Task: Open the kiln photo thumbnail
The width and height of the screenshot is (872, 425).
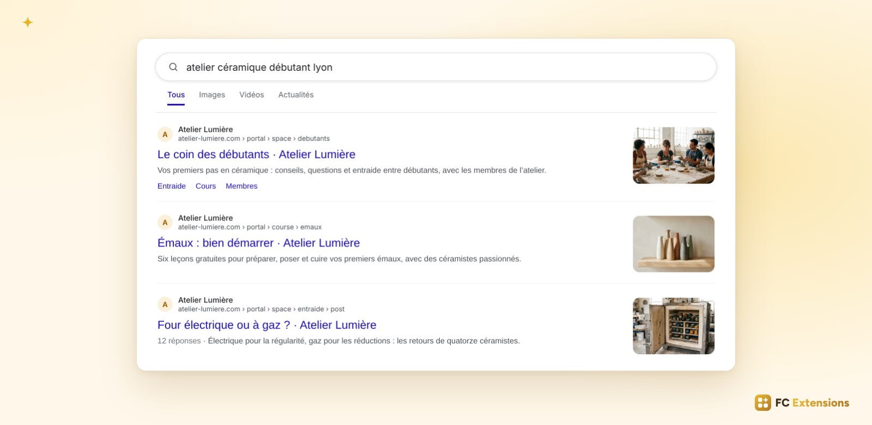Action: coord(674,326)
